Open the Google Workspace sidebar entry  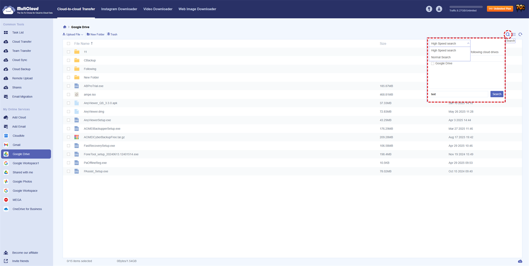pyautogui.click(x=25, y=191)
